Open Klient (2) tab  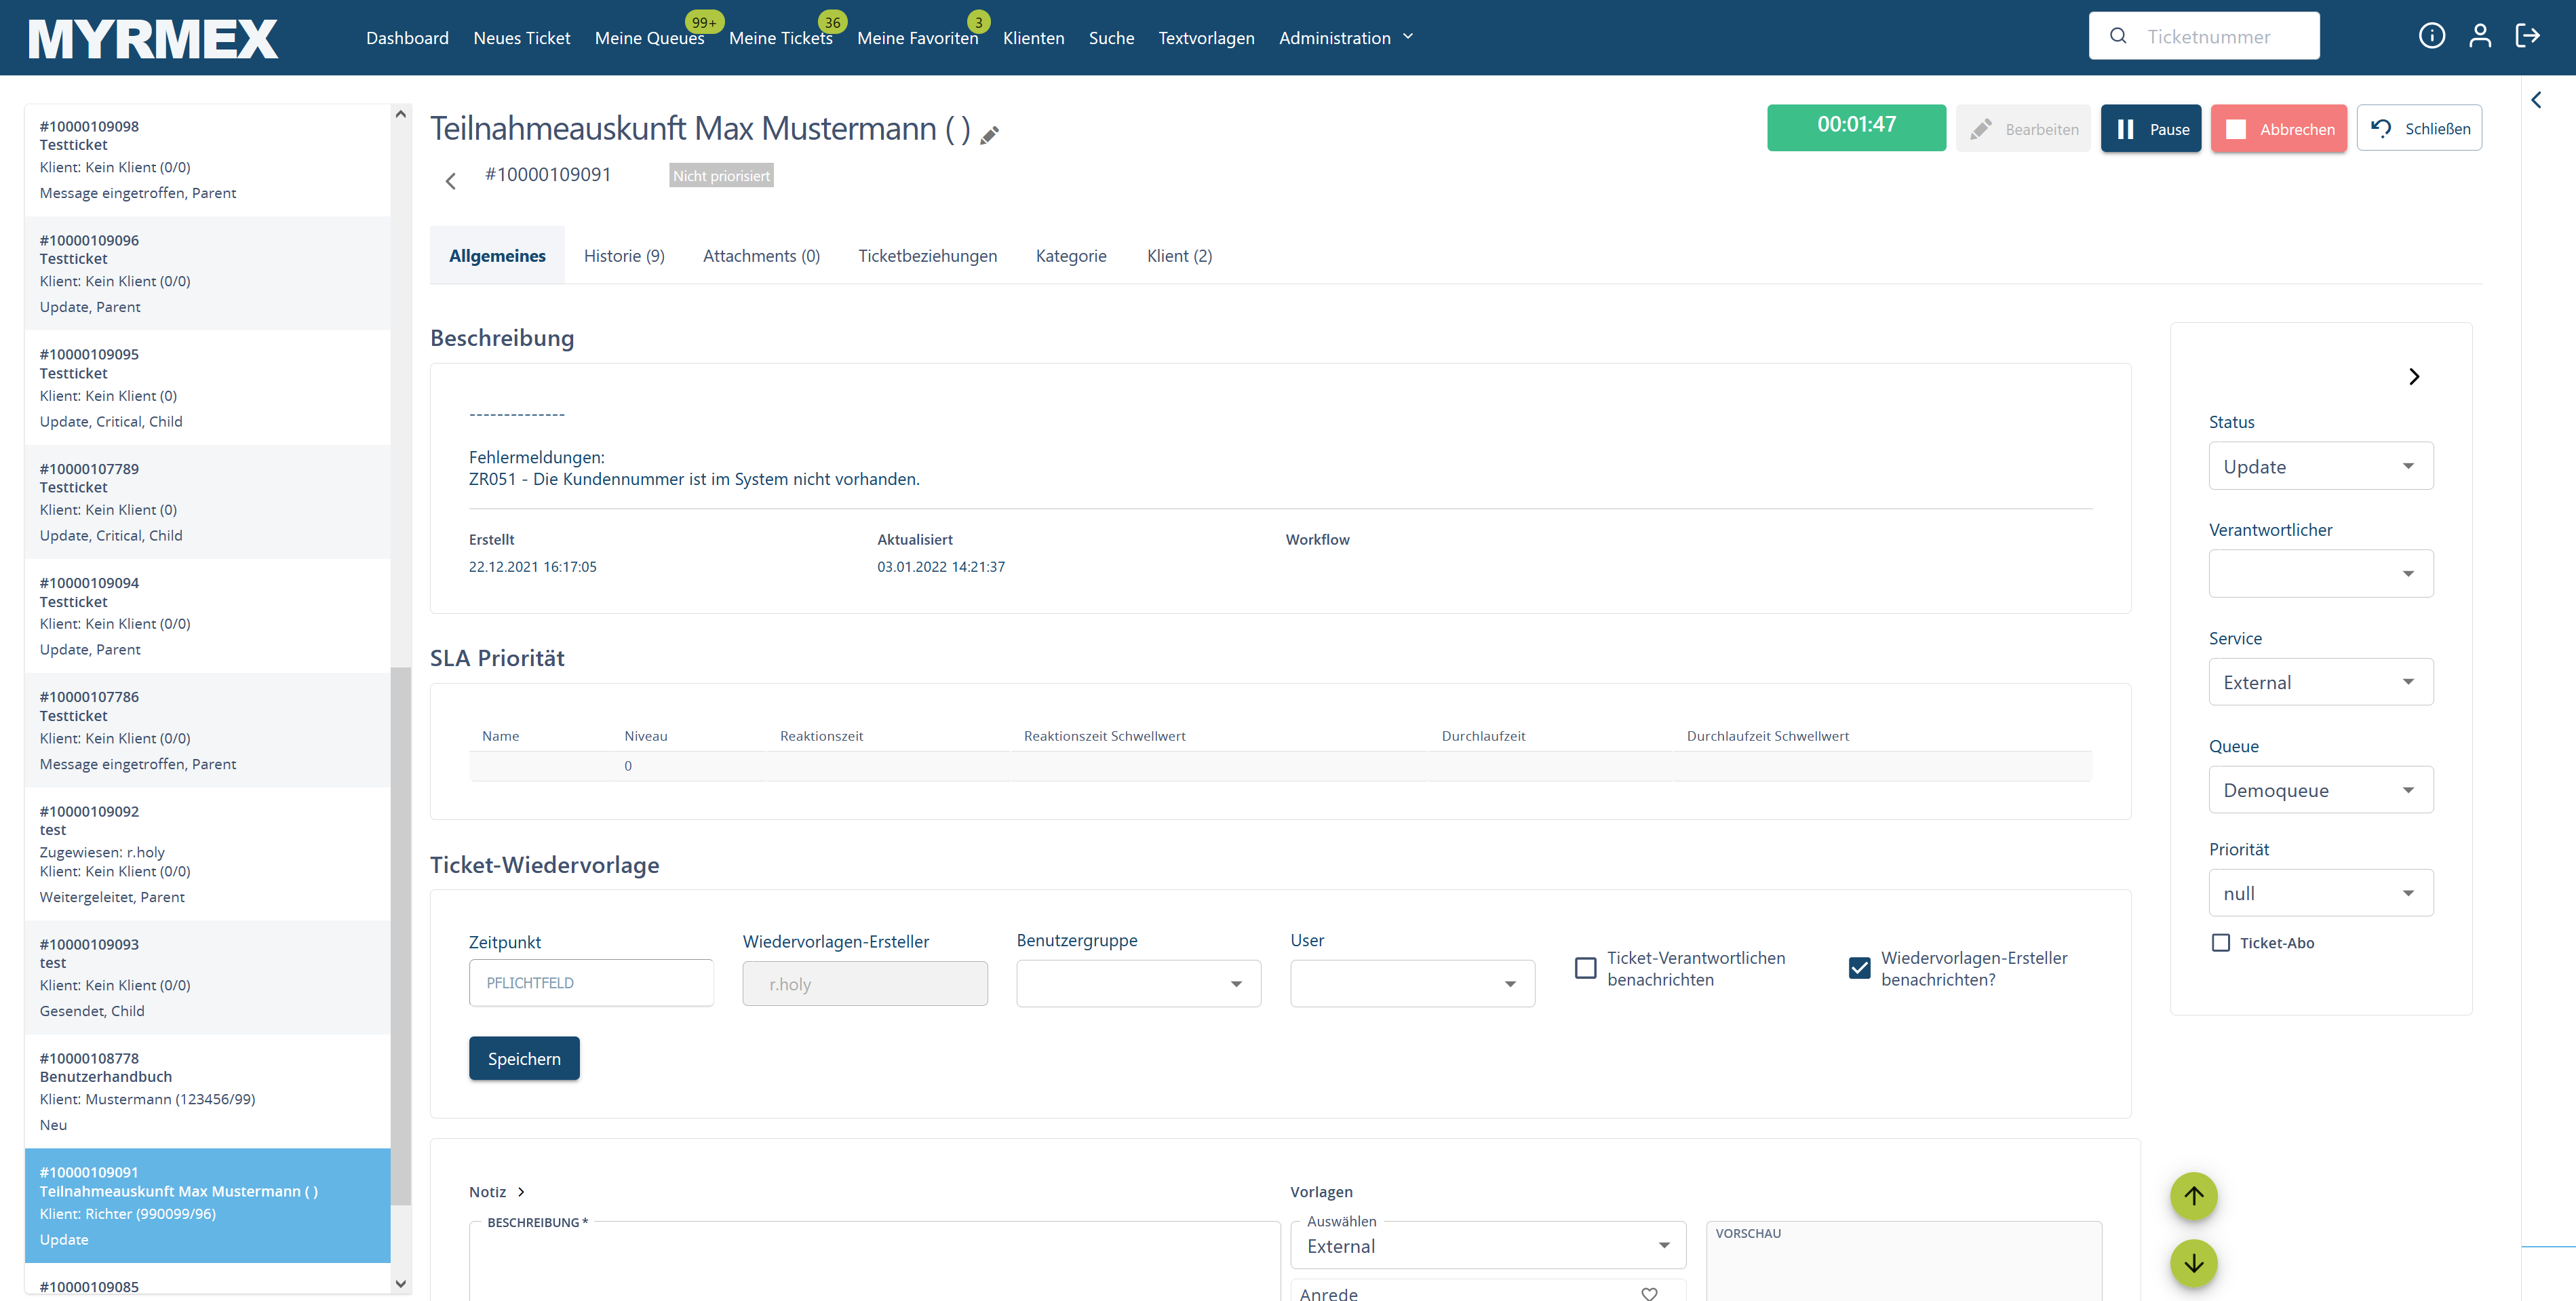pyautogui.click(x=1179, y=256)
